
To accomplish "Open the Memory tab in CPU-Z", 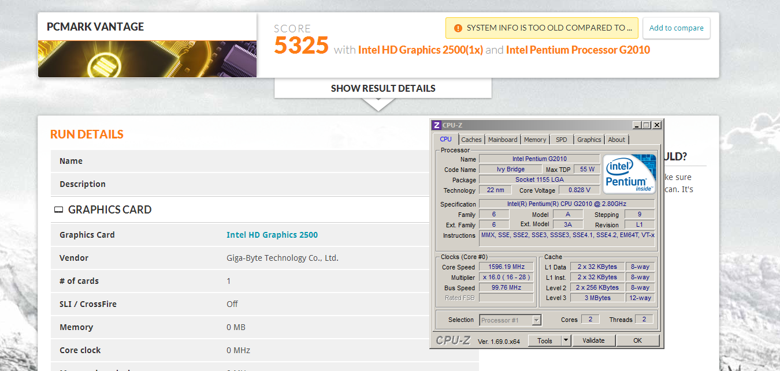I will pyautogui.click(x=535, y=140).
